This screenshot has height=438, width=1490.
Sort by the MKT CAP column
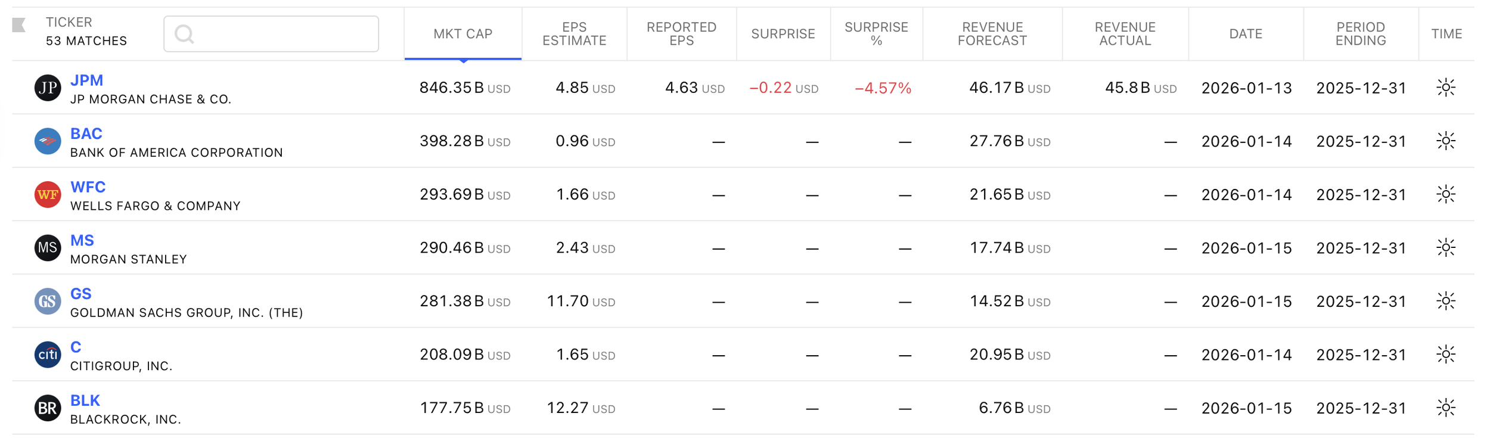click(463, 34)
